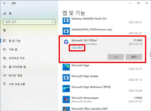Click Microsoft Studios publisher text
151x111 pixels.
(x=82, y=101)
